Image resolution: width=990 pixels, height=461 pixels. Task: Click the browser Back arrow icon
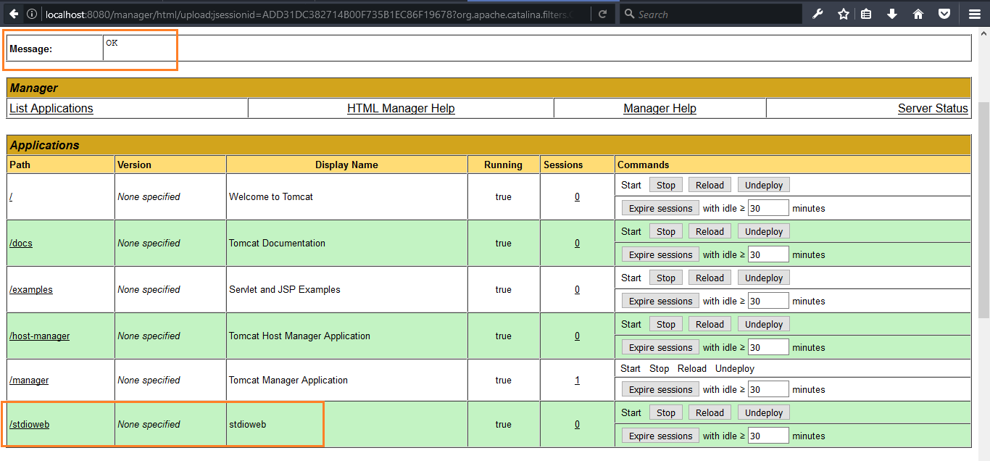(x=14, y=14)
